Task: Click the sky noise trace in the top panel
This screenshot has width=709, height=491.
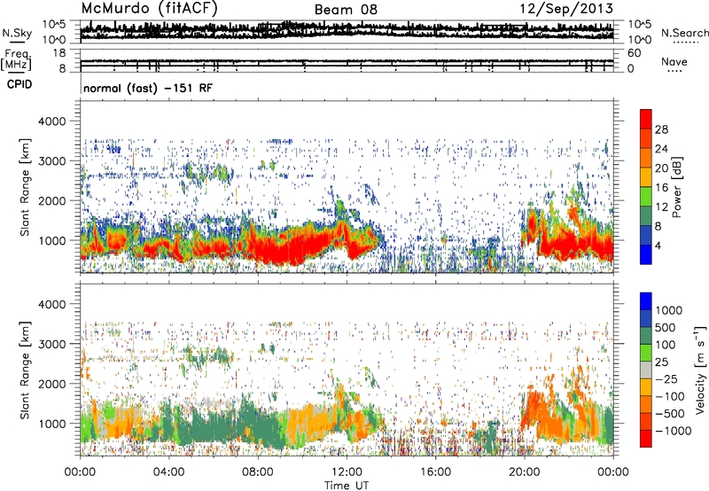Action: (347, 31)
